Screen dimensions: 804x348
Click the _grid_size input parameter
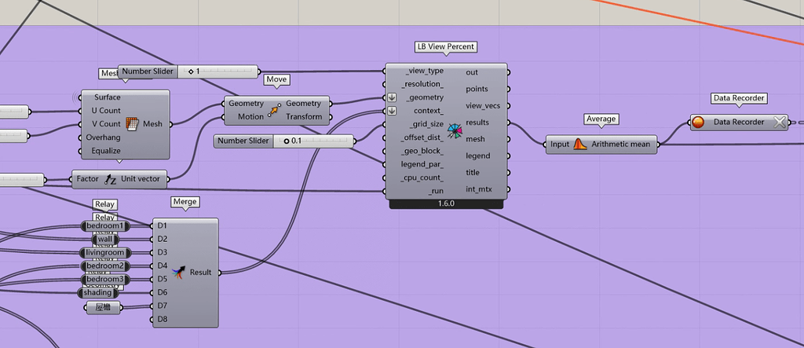426,123
